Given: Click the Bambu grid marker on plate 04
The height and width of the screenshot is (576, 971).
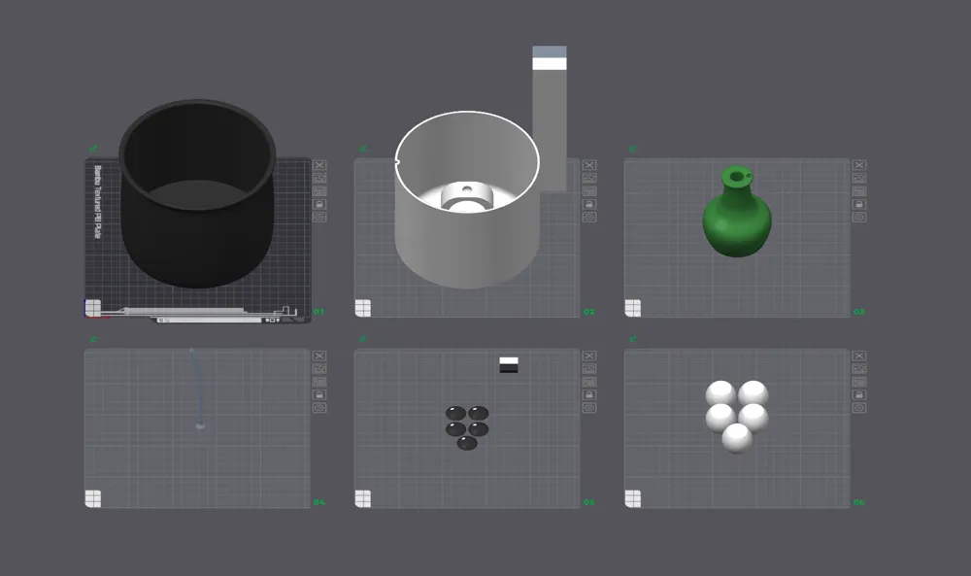Looking at the screenshot, I should pos(93,495).
